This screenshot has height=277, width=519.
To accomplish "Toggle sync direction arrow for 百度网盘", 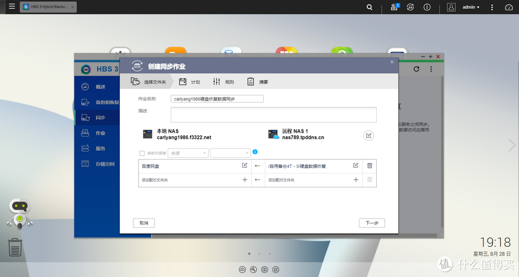I will coord(257,166).
